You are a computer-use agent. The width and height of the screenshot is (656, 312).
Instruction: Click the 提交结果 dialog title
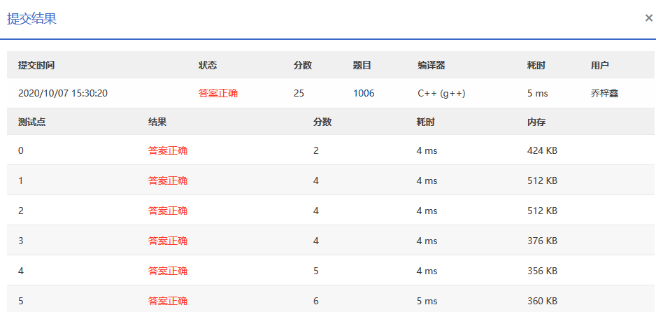pos(31,19)
